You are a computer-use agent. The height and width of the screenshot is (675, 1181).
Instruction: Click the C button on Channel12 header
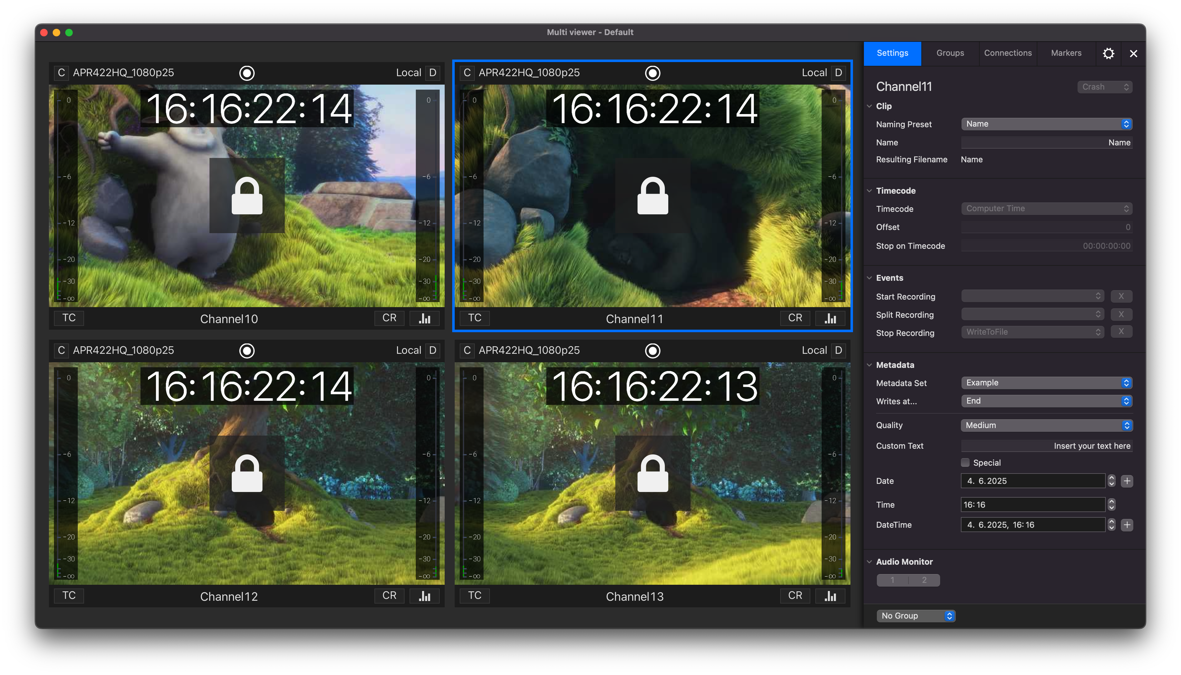coord(61,350)
